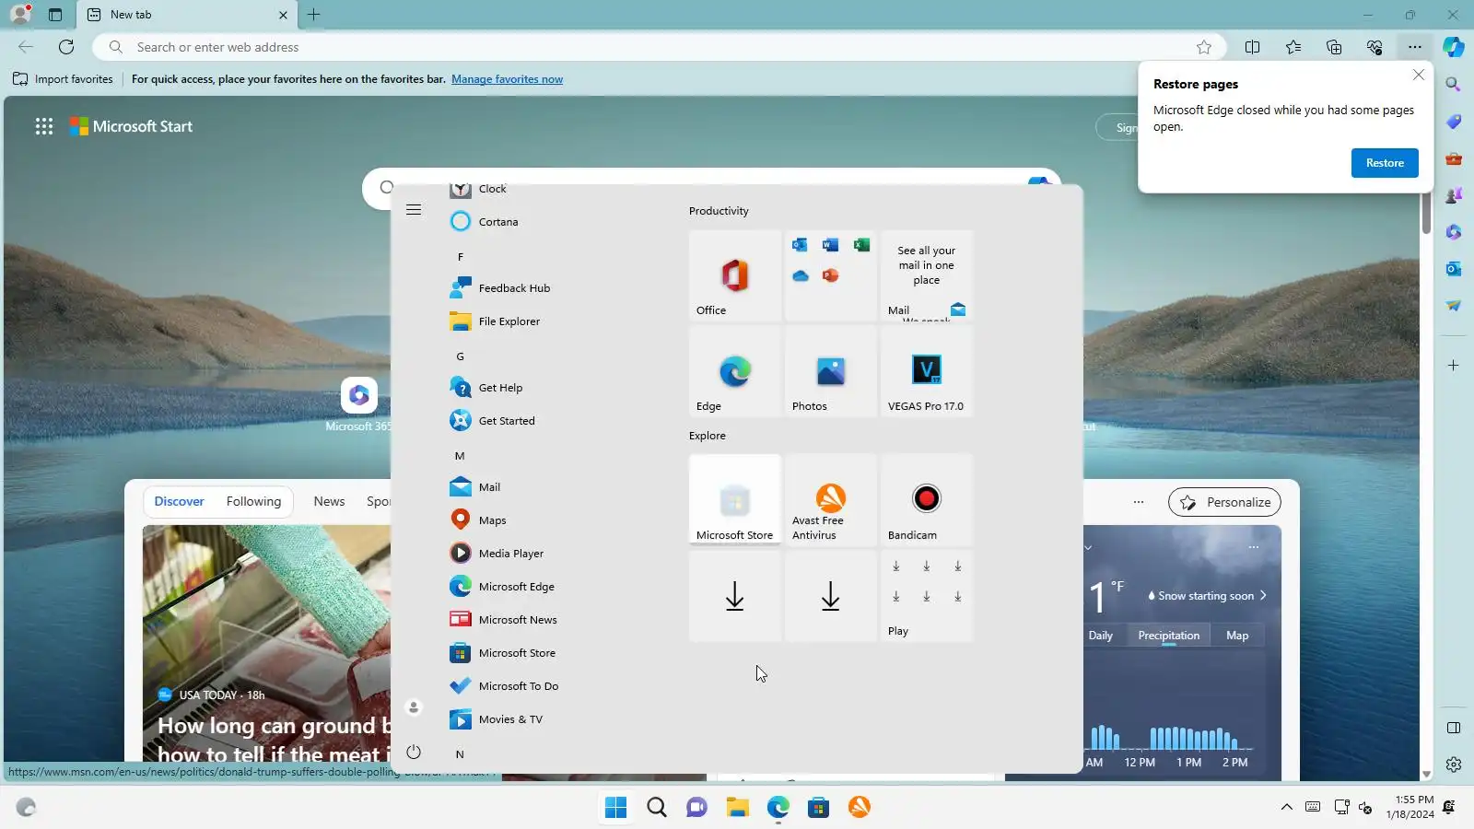The image size is (1474, 829).
Task: Open Outlook in the Edge sidebar
Action: point(1454,269)
